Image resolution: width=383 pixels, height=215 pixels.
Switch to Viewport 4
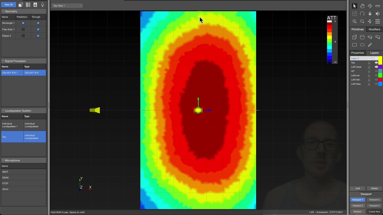(x=374, y=206)
